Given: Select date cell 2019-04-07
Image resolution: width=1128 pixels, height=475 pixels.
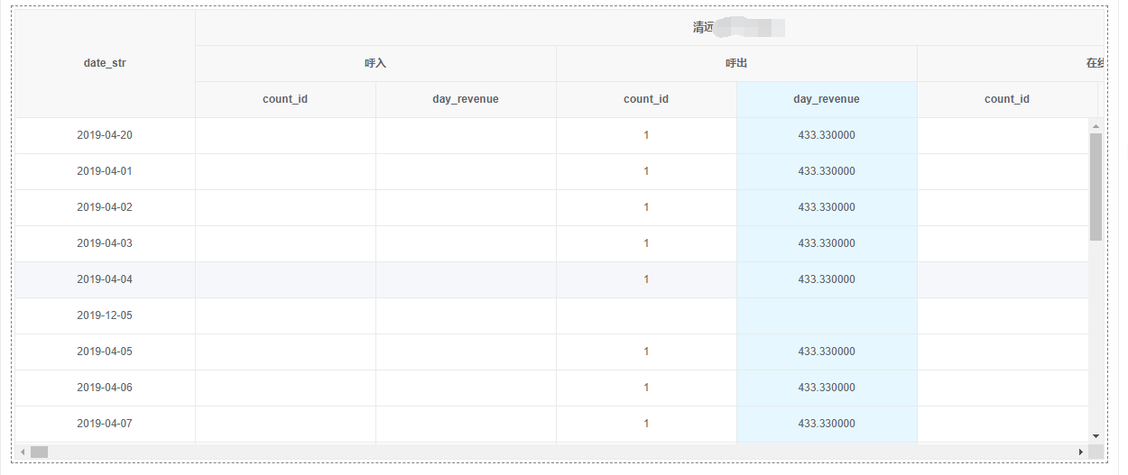Looking at the screenshot, I should [105, 424].
